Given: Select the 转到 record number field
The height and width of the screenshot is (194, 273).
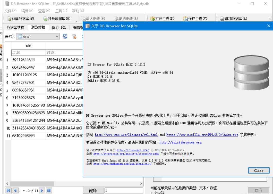Looking at the screenshot, I should point(124,190).
